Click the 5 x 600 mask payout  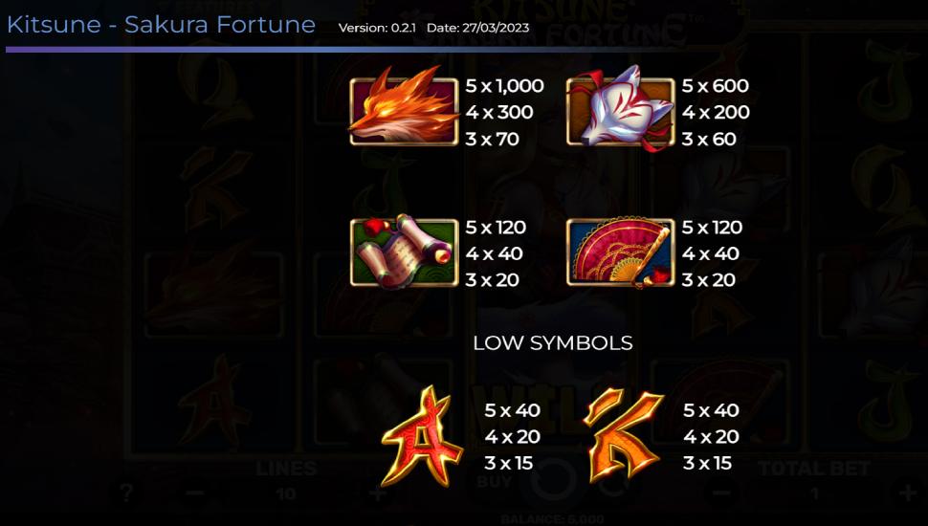tap(715, 86)
